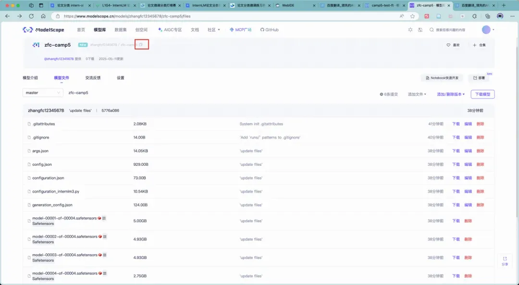Open the config.json file
The height and width of the screenshot is (285, 519).
(42, 164)
